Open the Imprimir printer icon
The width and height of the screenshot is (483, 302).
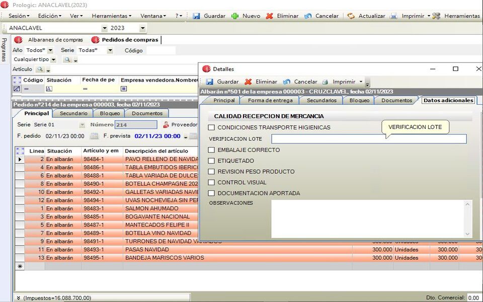click(x=393, y=16)
